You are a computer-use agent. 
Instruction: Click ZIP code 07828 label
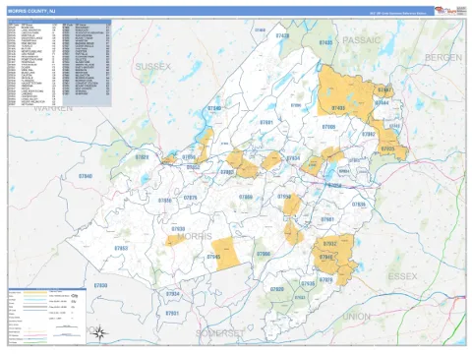143,157
